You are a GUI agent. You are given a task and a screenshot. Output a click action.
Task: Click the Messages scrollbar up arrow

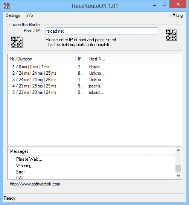(x=178, y=150)
